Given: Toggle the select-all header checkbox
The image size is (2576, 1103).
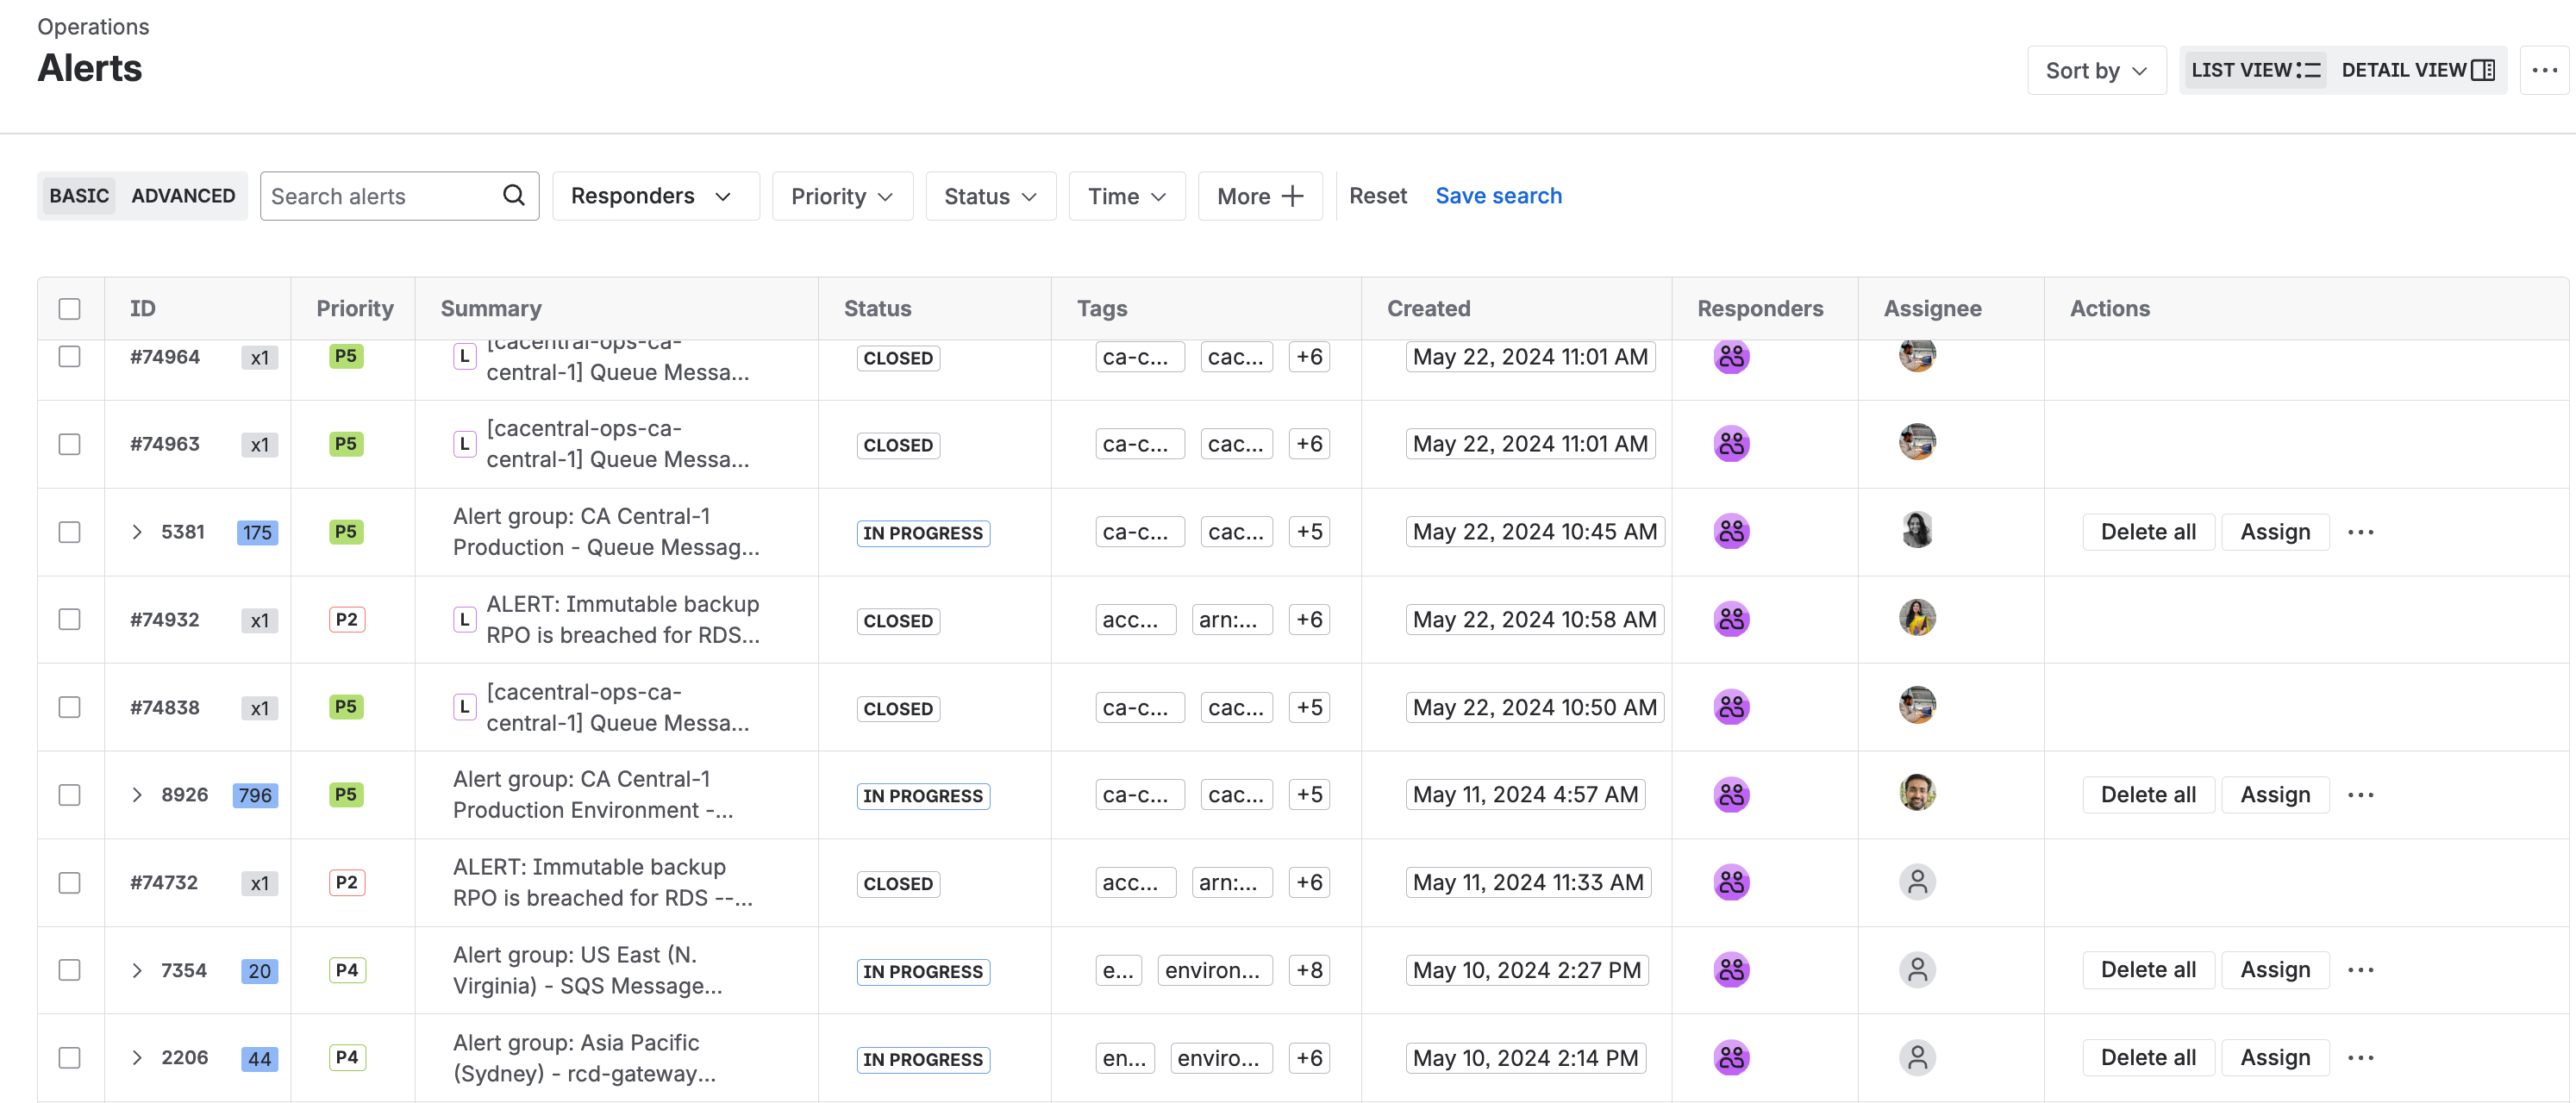Looking at the screenshot, I should [69, 308].
